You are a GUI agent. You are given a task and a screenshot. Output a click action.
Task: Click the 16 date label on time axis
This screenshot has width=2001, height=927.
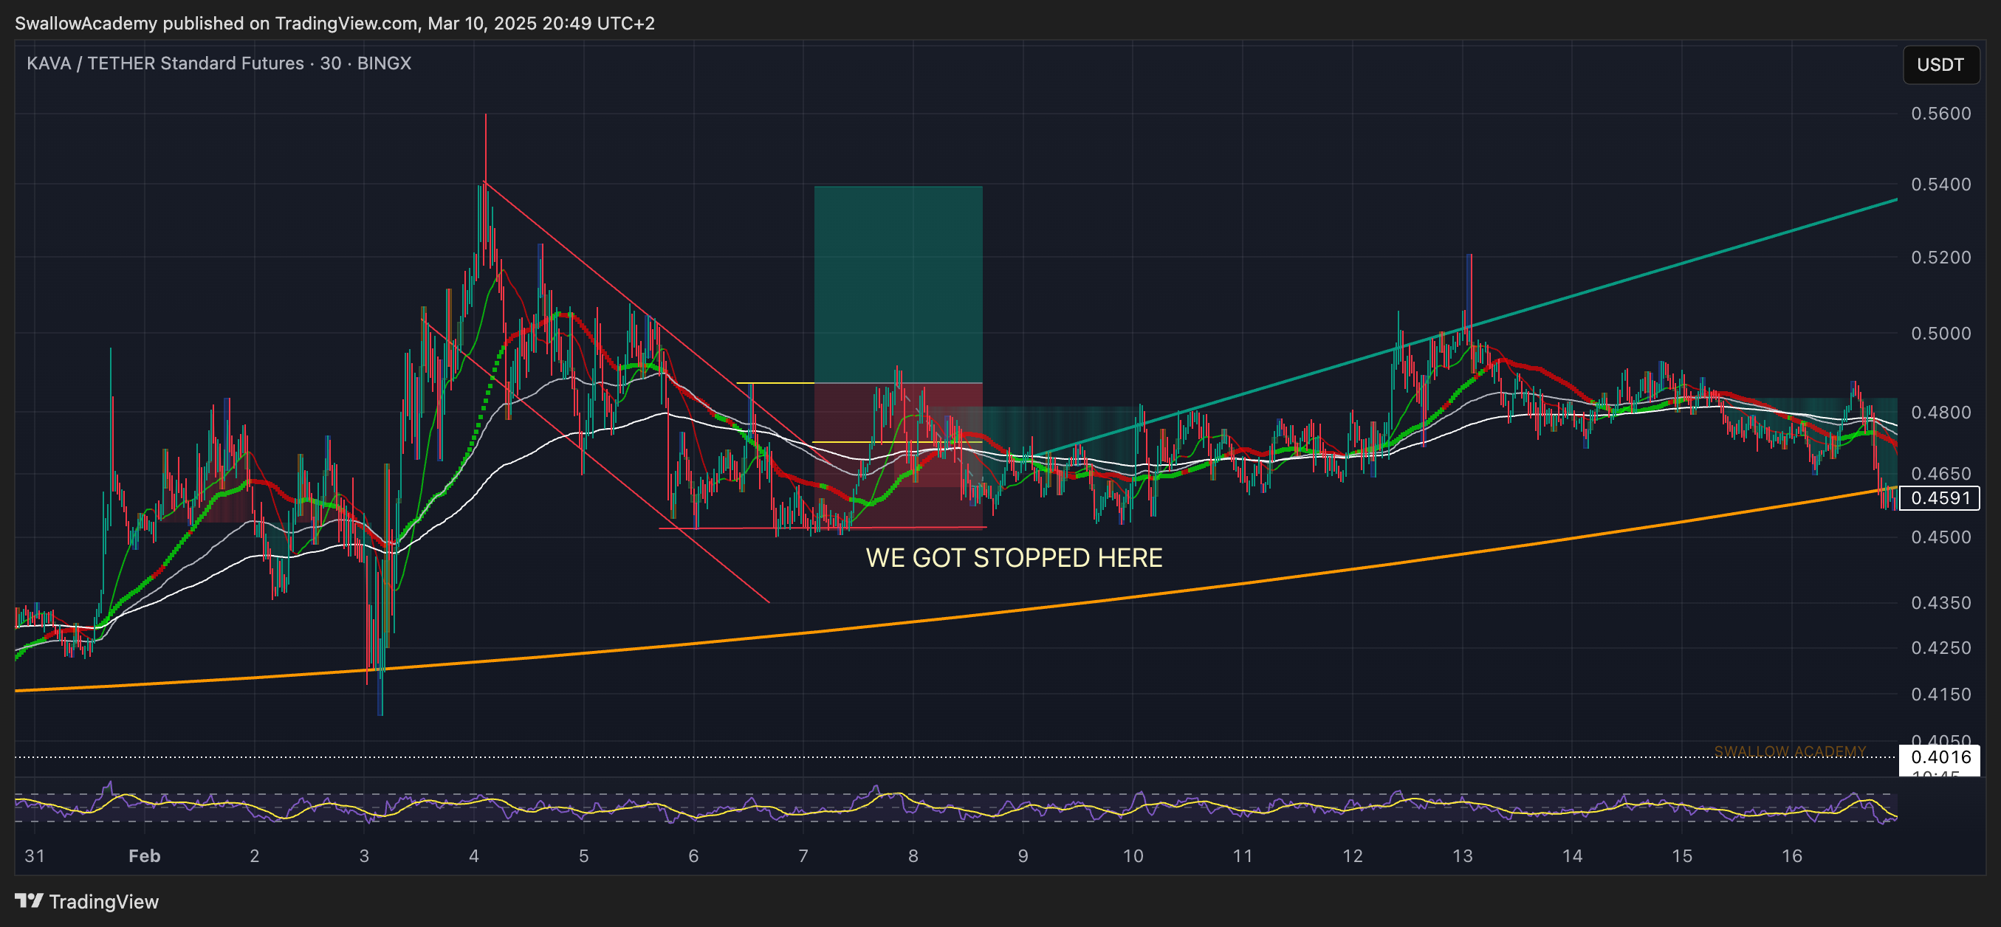click(x=1791, y=855)
